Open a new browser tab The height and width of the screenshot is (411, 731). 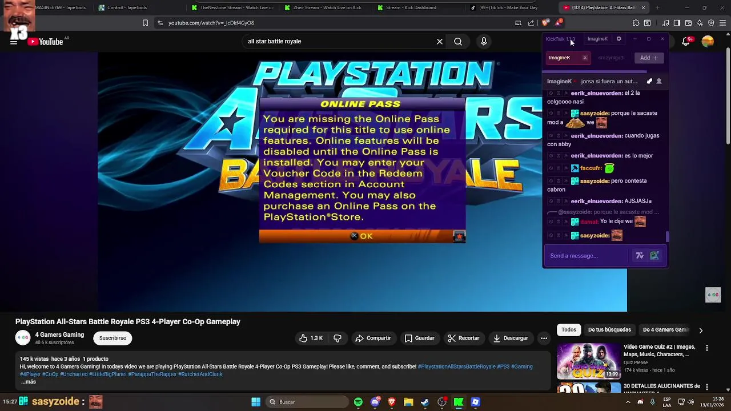pos(657,7)
